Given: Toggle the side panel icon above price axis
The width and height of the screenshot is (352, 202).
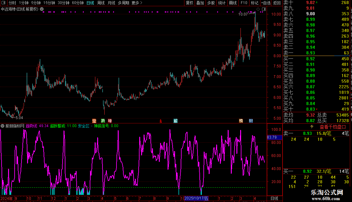Looking at the screenshot, I should (x=264, y=9).
